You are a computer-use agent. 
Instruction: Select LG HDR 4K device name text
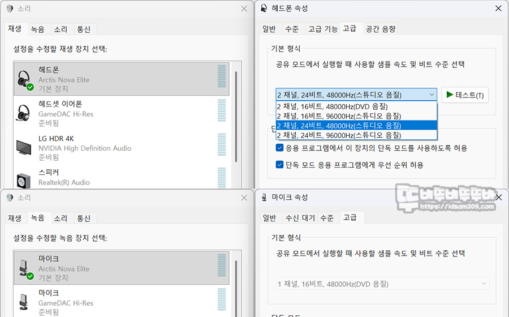[56, 138]
